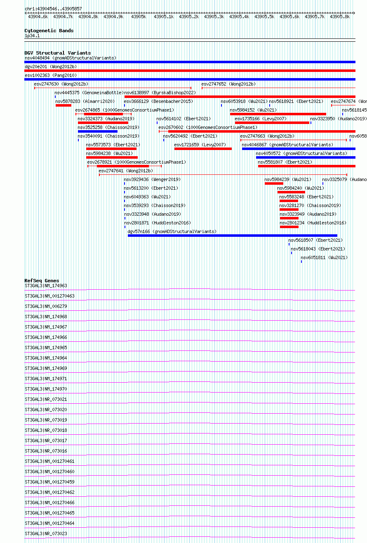Screen dimensions: 367x543
Task: Select nsv6051811 (Wu2021) variant label
Action: 325,257
